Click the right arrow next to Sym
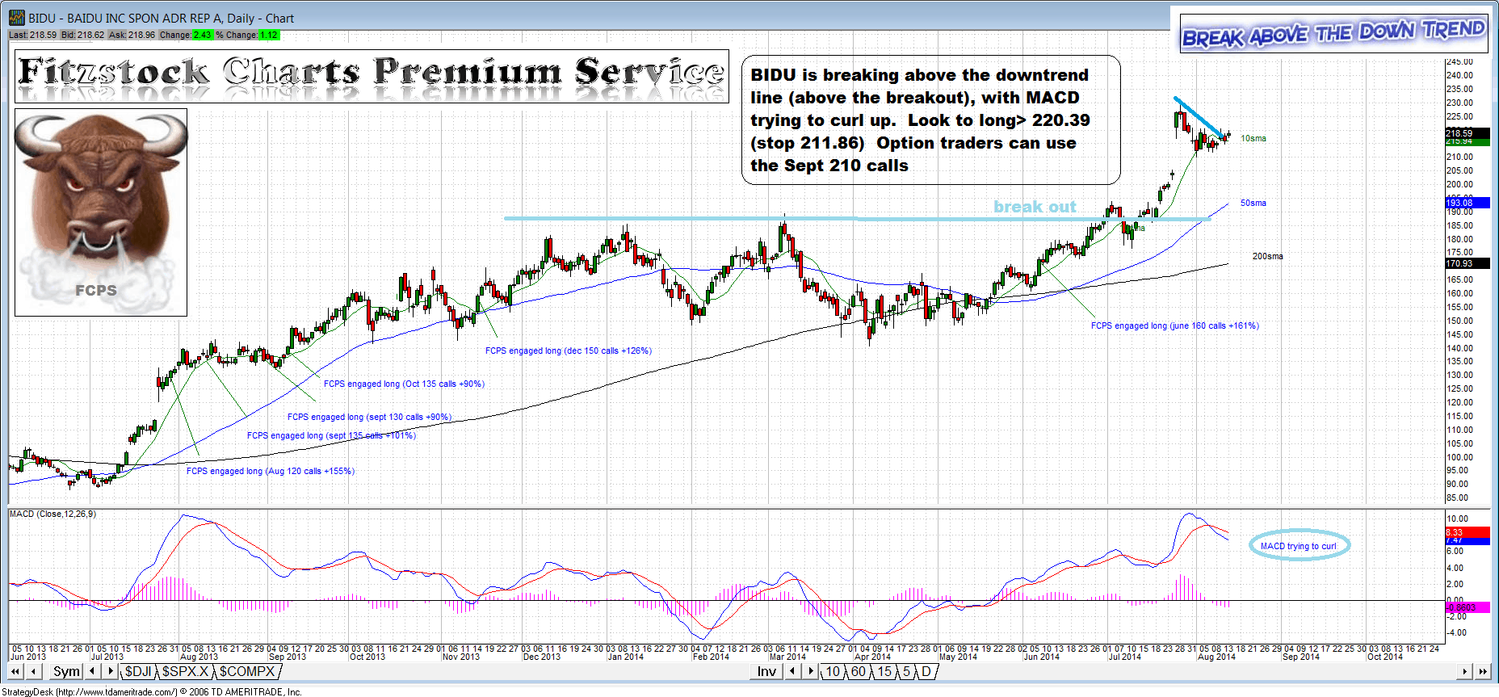The height and width of the screenshot is (697, 1499). tap(111, 671)
